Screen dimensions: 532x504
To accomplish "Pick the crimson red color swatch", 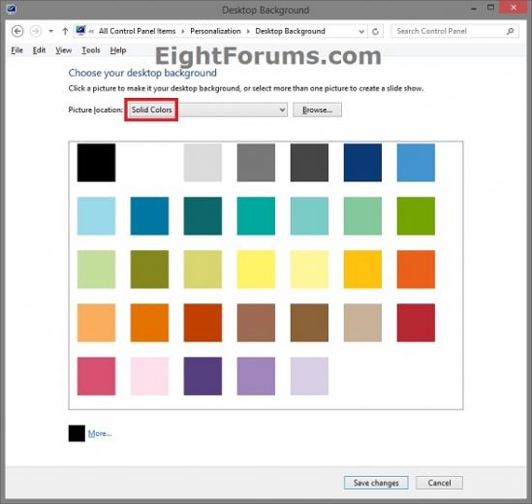I will pyautogui.click(x=416, y=323).
